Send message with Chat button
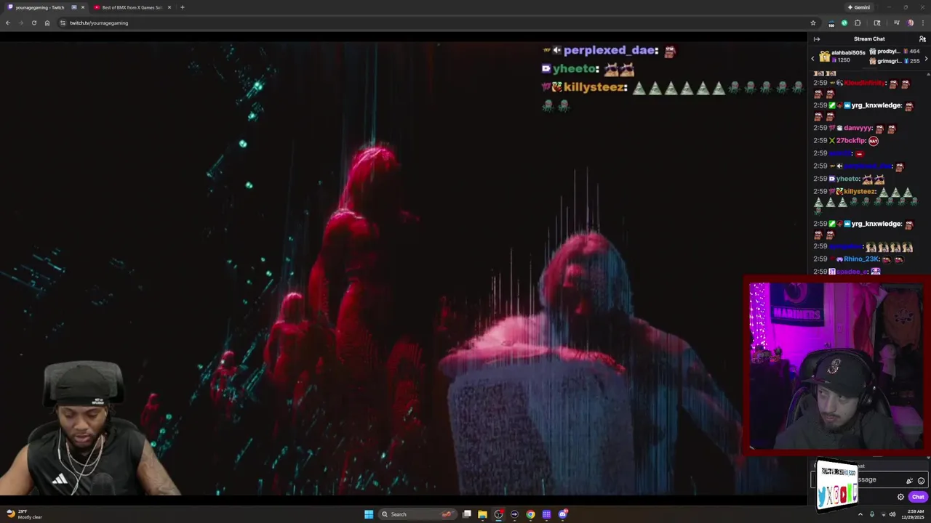931x523 pixels. 918,497
